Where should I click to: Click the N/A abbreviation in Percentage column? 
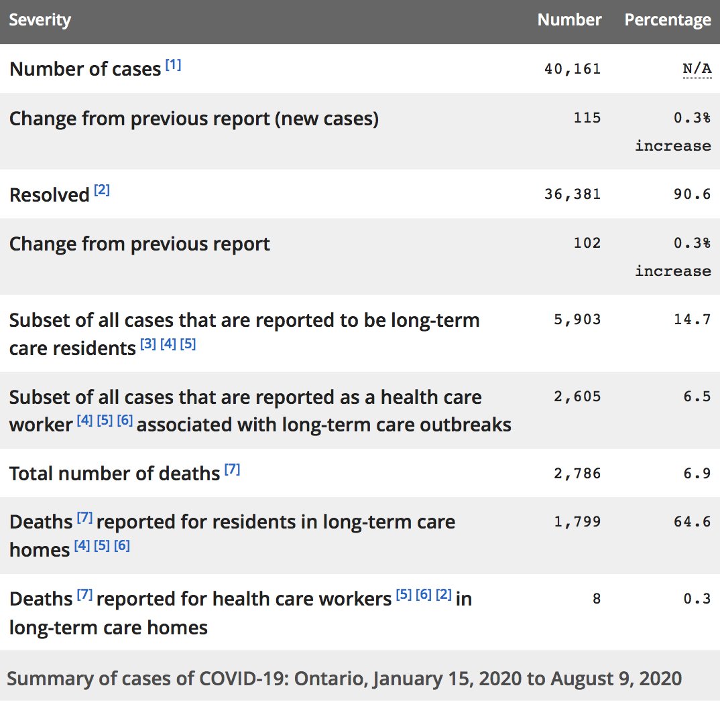pyautogui.click(x=697, y=69)
